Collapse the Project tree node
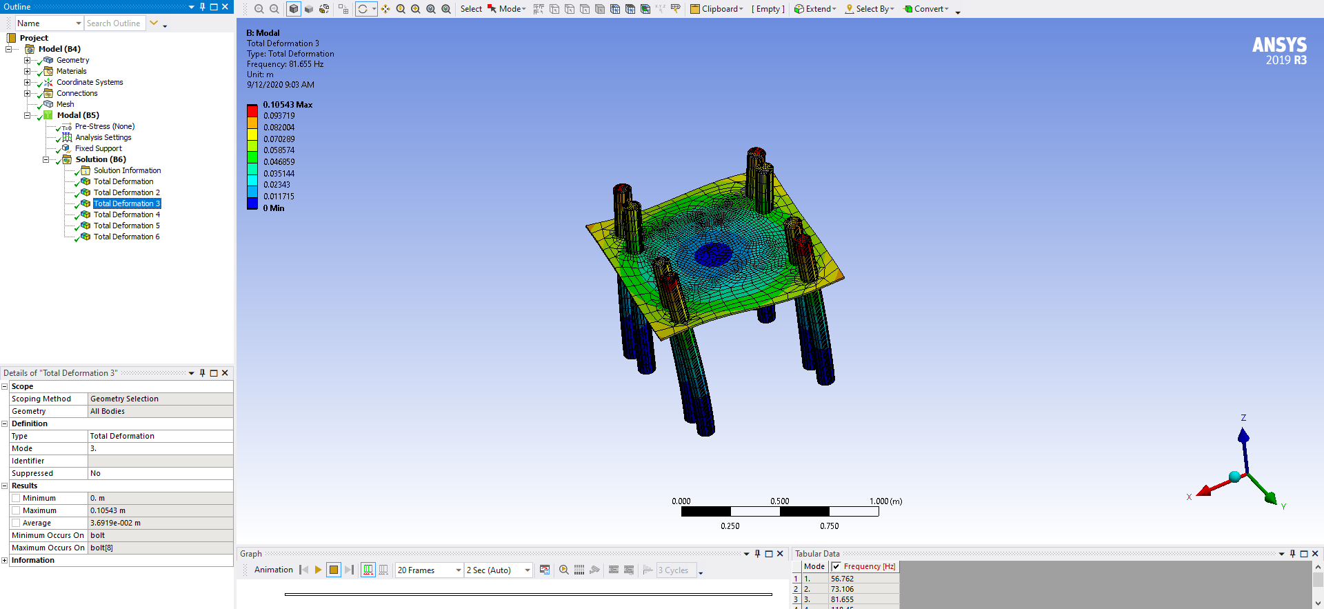Screen dimensions: 1324x609 [x=8, y=49]
